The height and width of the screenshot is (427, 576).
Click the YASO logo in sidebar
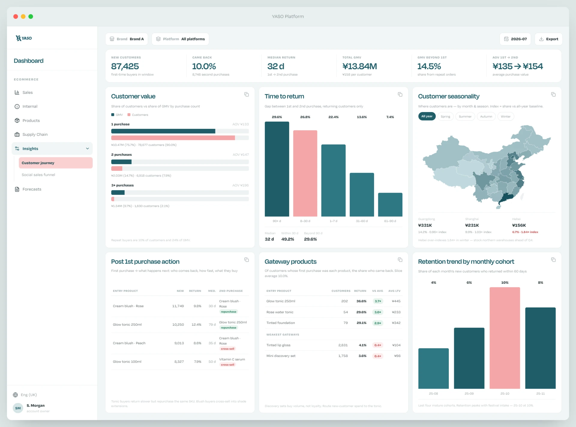tap(24, 38)
